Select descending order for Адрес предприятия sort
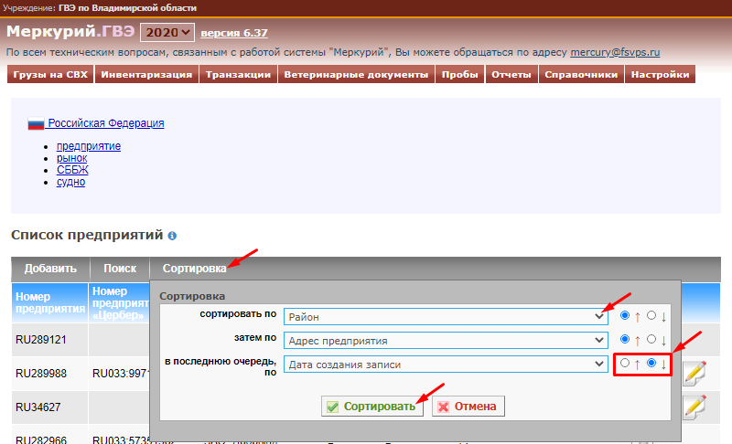Viewport: 732px width, 444px height. (x=651, y=340)
